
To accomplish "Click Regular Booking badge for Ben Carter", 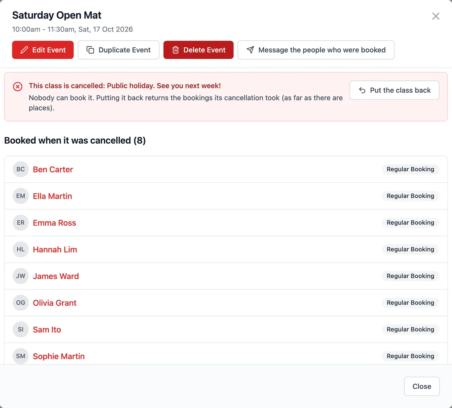I will pyautogui.click(x=410, y=169).
